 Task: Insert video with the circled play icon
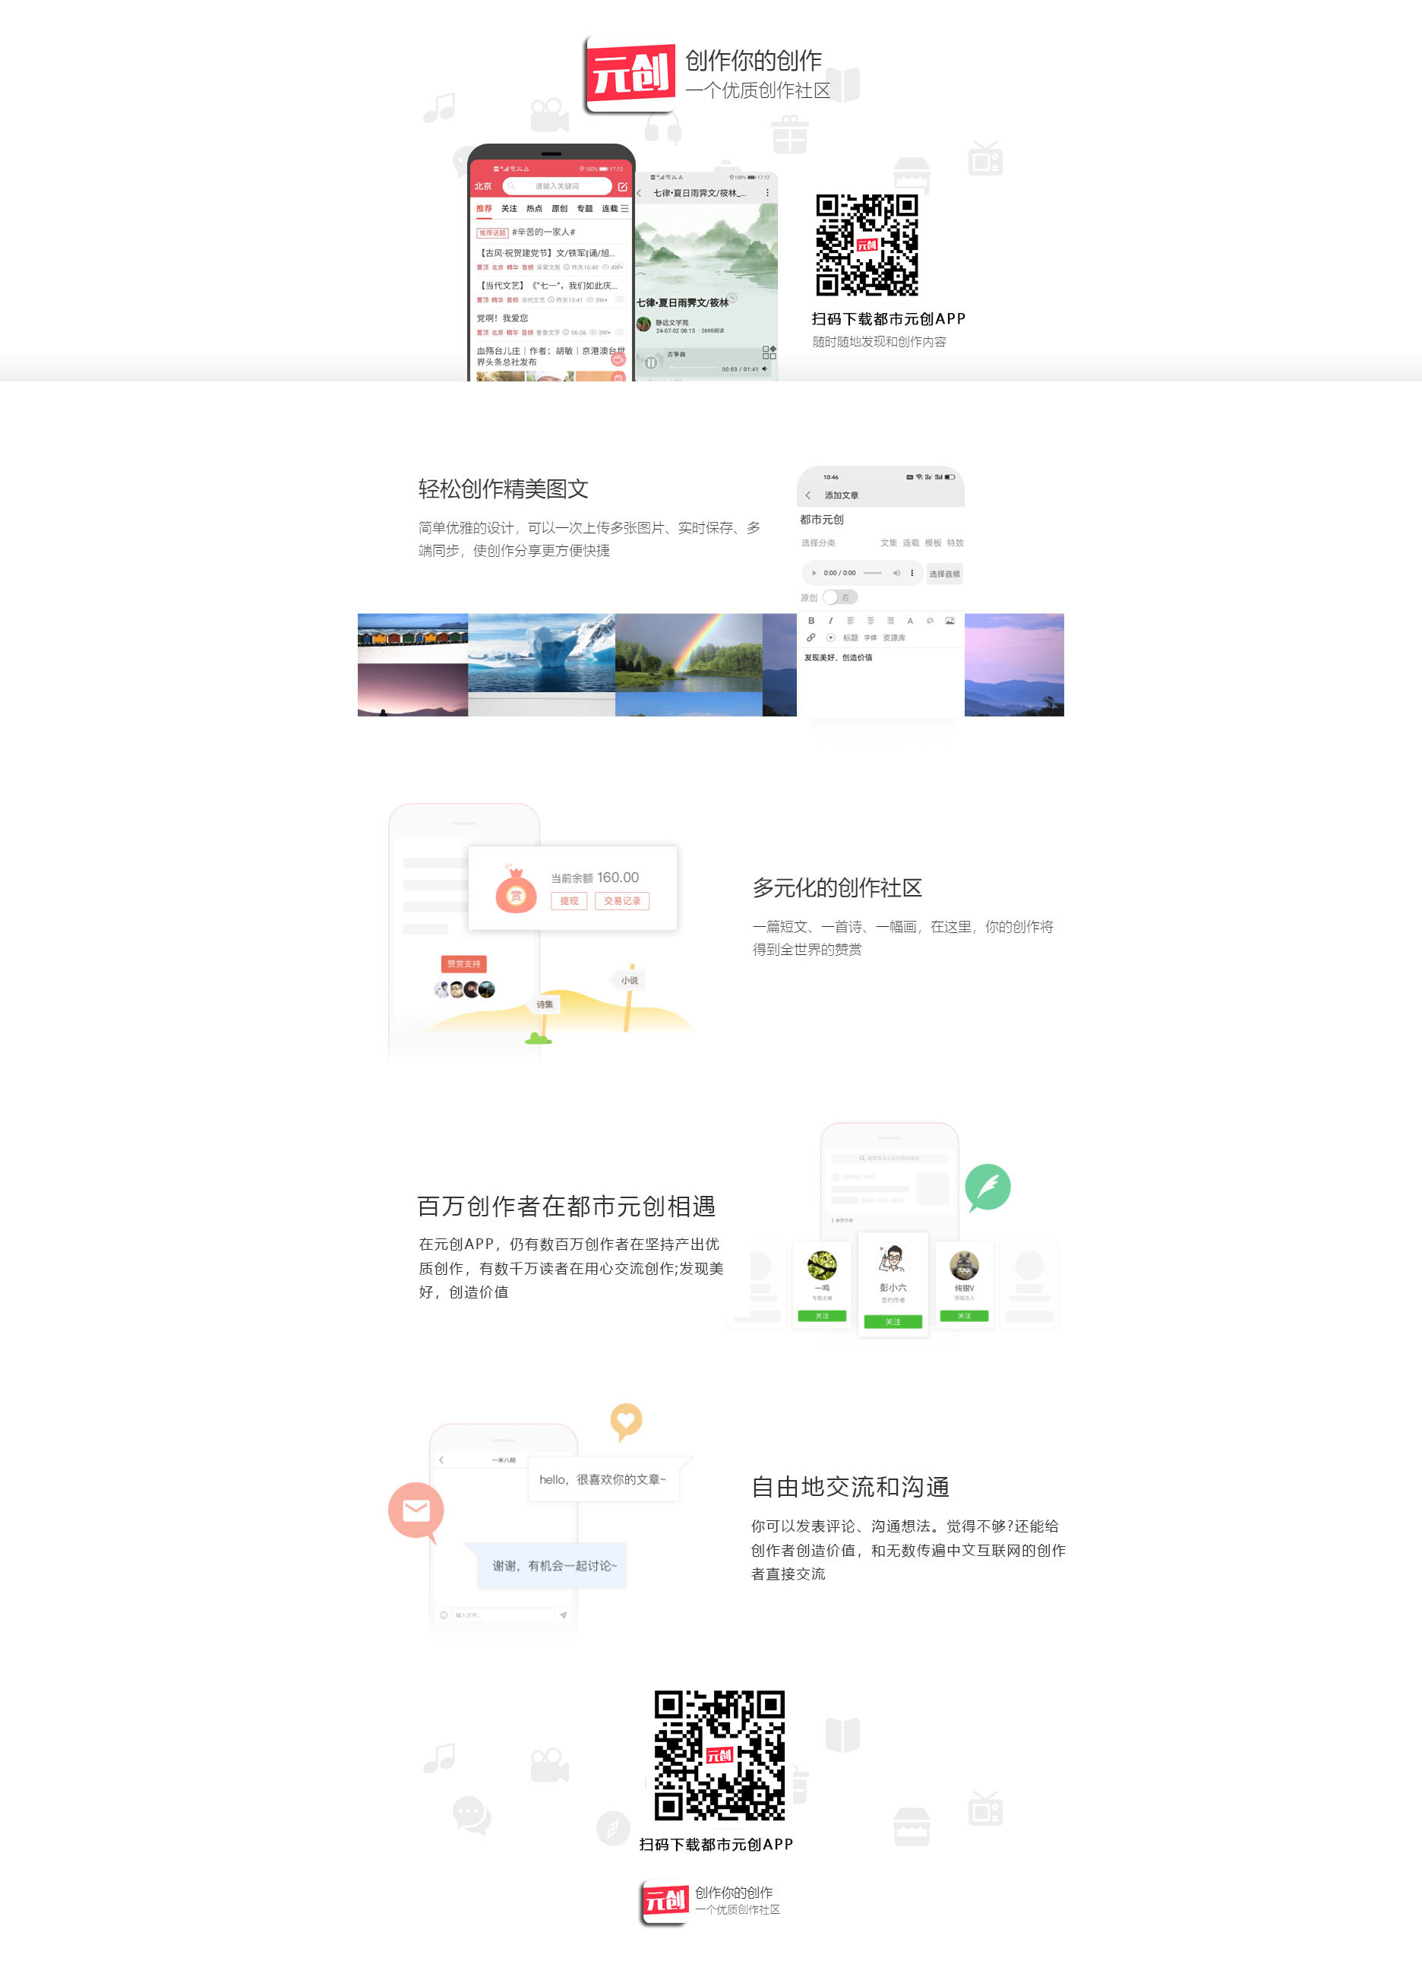coord(830,637)
